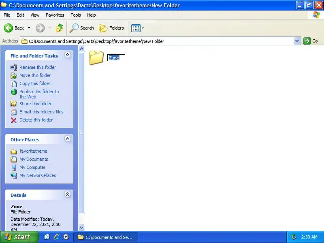Collapse the Details panel
Viewport: 324px width, 243px height.
coord(67,194)
